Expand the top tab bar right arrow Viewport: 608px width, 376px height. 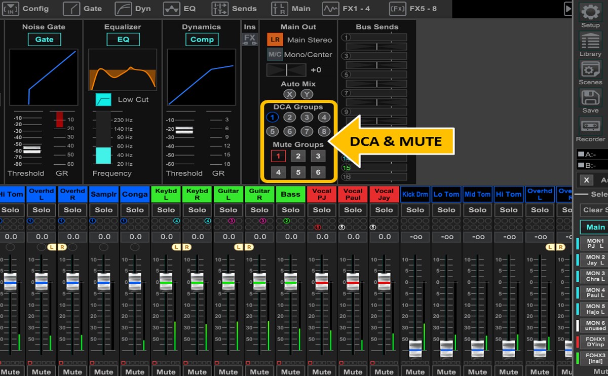coord(568,9)
